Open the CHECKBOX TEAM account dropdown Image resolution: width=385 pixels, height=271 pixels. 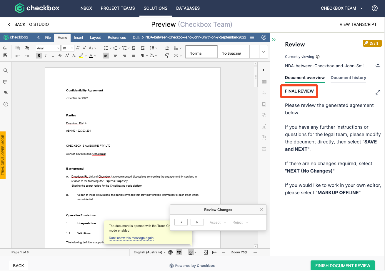tap(342, 8)
